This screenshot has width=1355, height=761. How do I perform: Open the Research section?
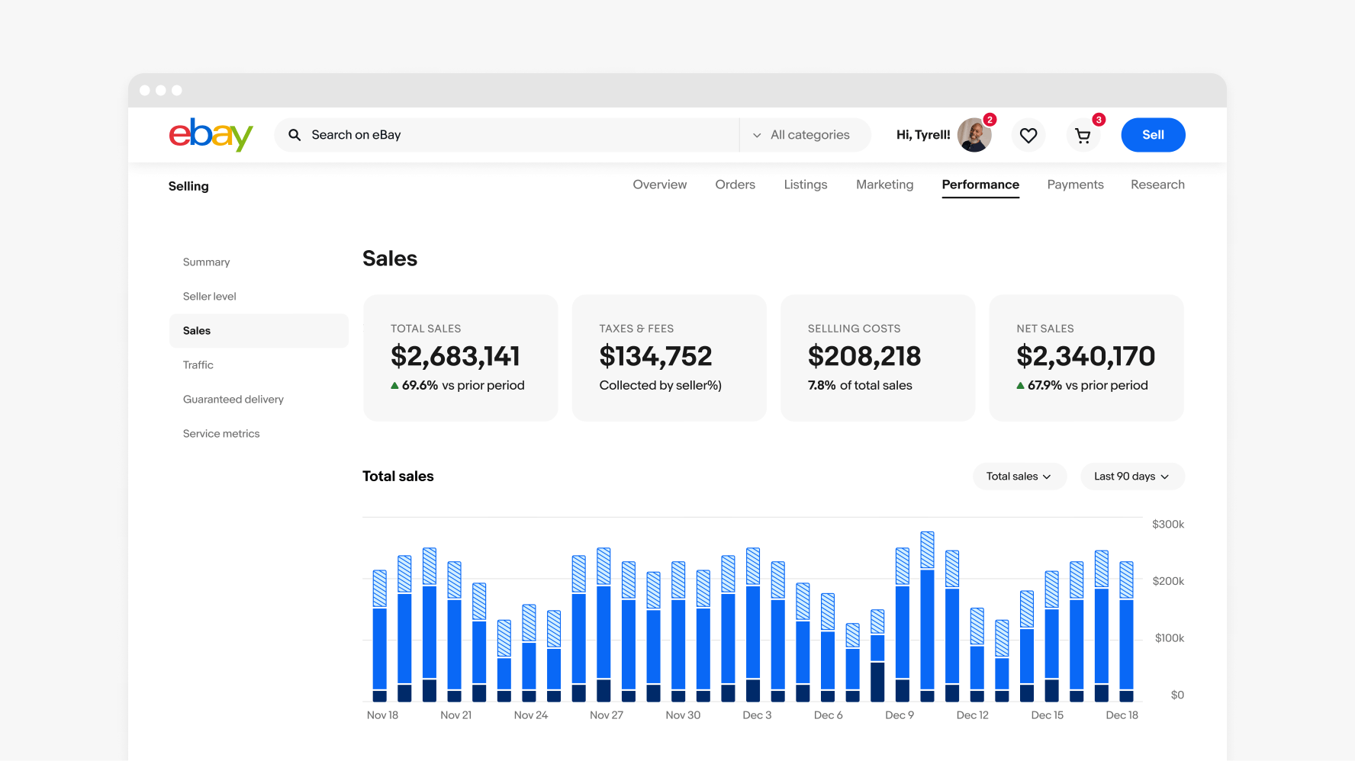click(x=1157, y=185)
